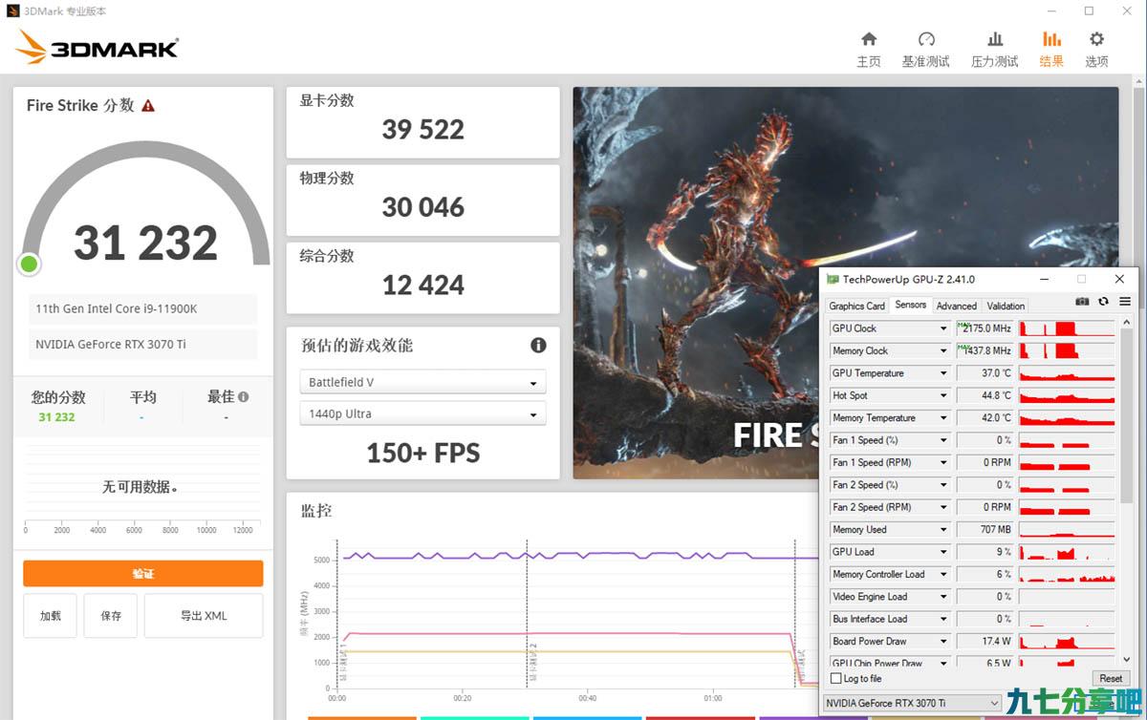Click the info icon beside 最佳
Screen dimensions: 1147x720
[243, 396]
